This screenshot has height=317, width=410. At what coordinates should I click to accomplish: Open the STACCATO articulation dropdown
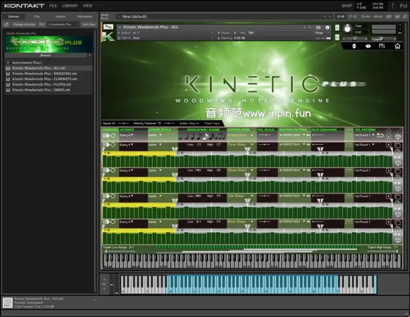click(241, 135)
